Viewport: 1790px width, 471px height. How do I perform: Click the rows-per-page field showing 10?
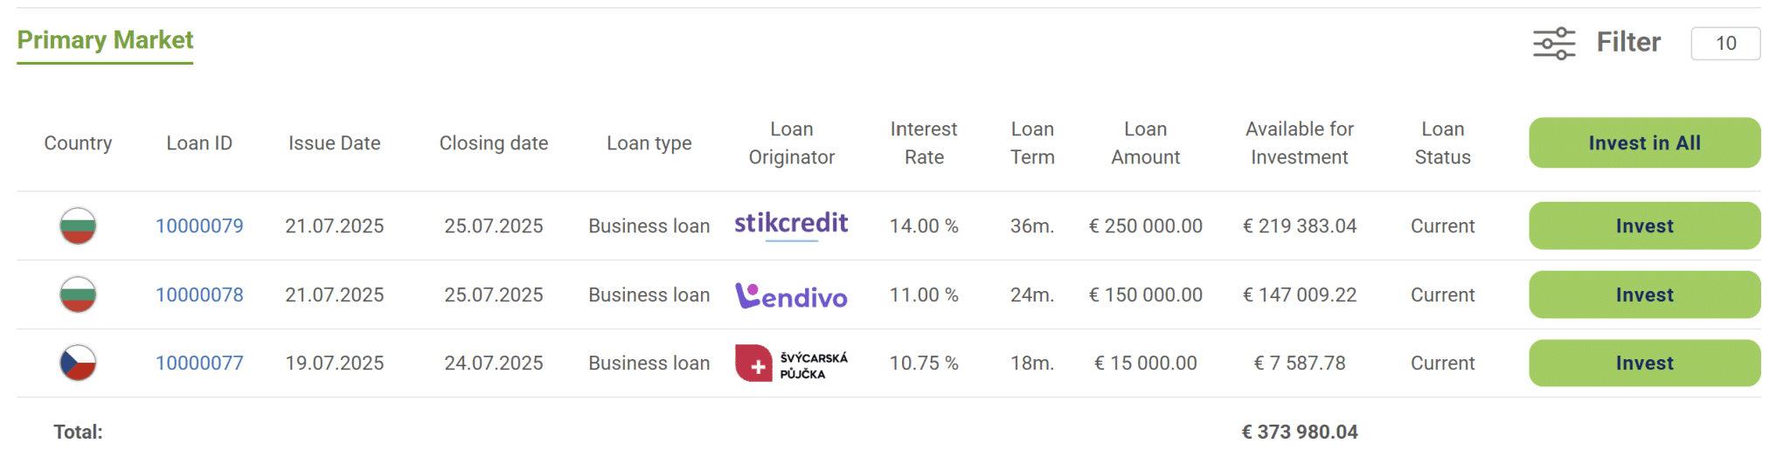tap(1725, 44)
